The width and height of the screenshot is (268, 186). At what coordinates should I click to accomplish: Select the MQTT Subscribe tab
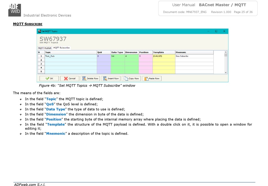coord(61,48)
